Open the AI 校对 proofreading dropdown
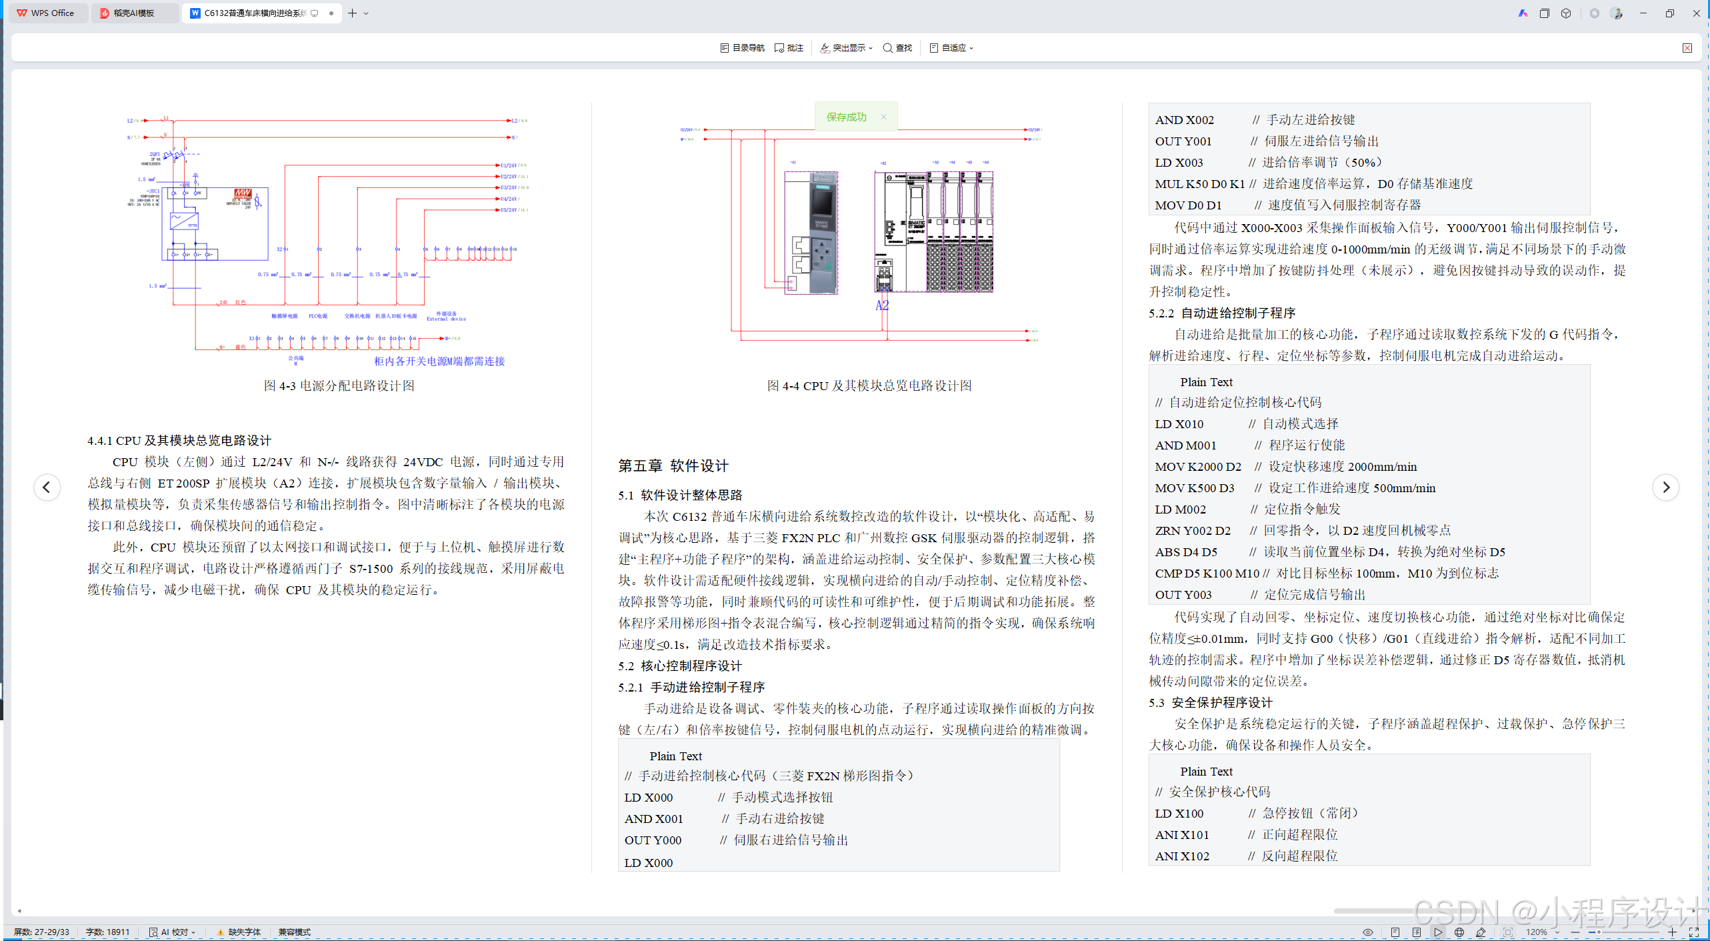1710x941 pixels. click(173, 932)
